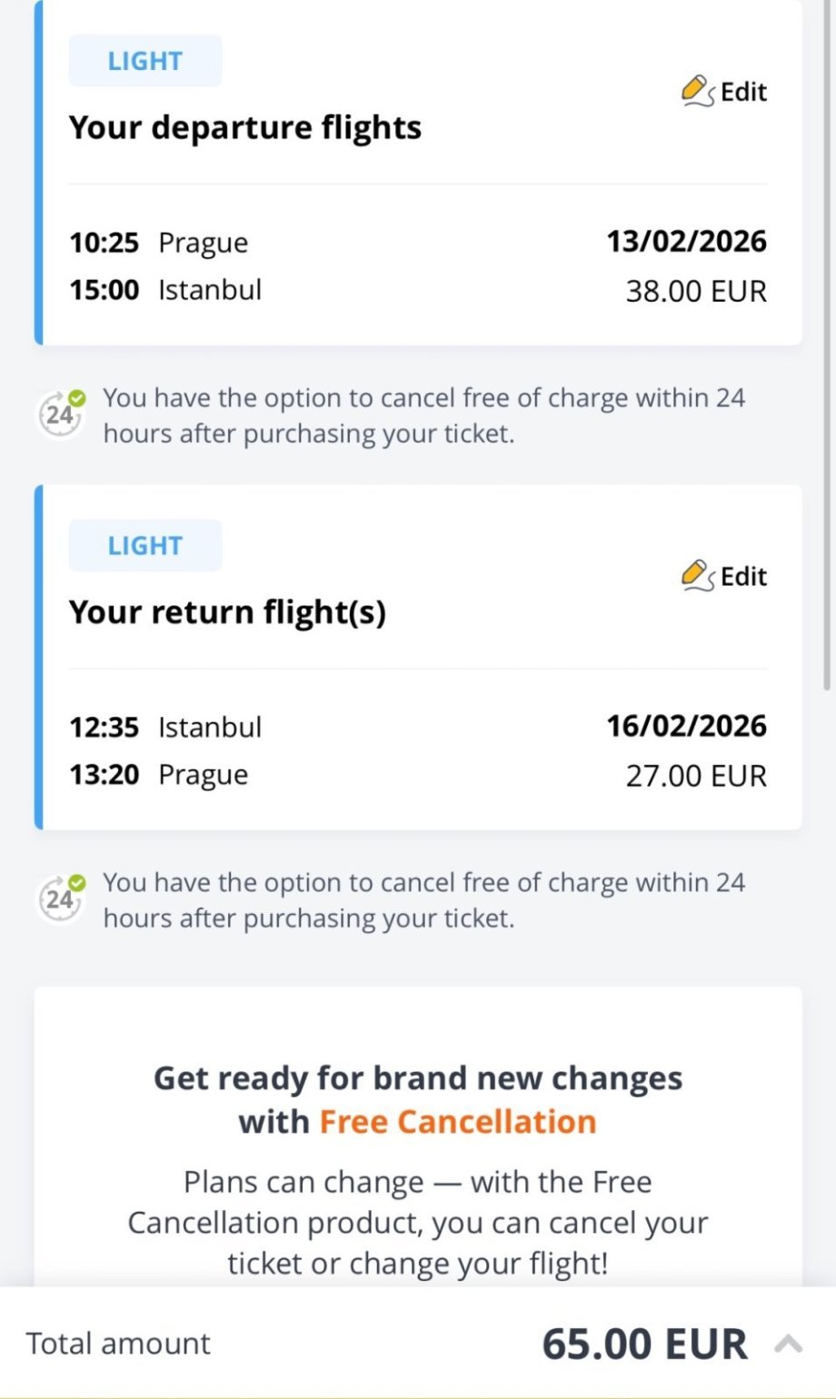Tap the LIGHT fare badge on return card

coord(145,545)
